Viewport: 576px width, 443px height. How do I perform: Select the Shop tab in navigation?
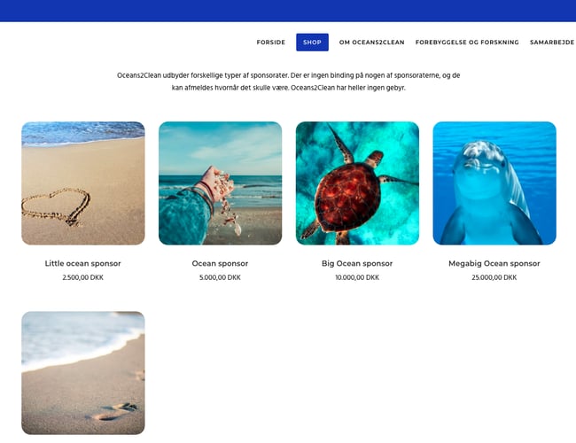[312, 43]
